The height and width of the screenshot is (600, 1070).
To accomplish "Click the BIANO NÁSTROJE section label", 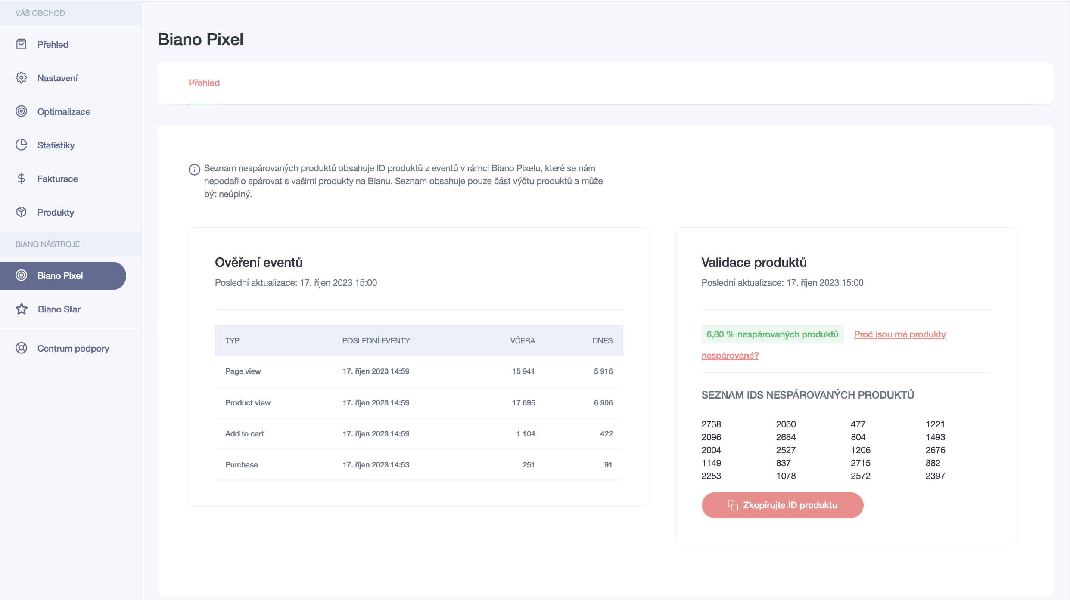I will point(47,244).
